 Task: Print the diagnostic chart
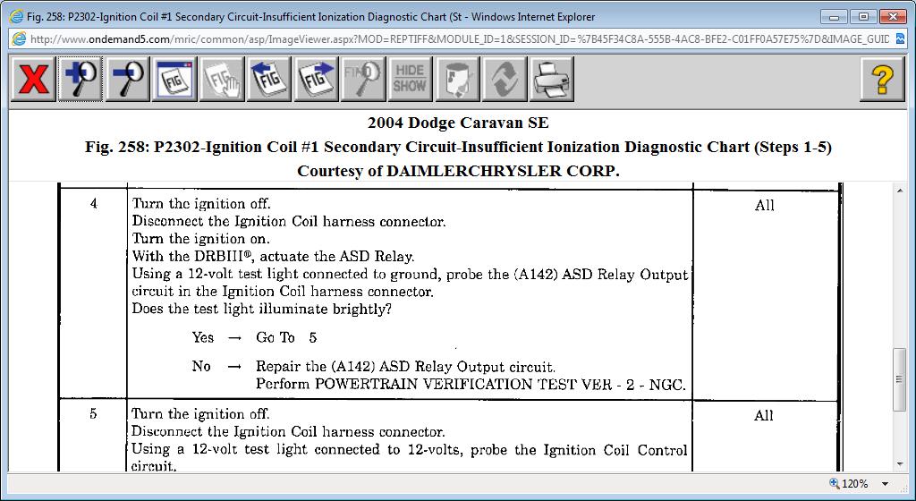click(x=551, y=79)
